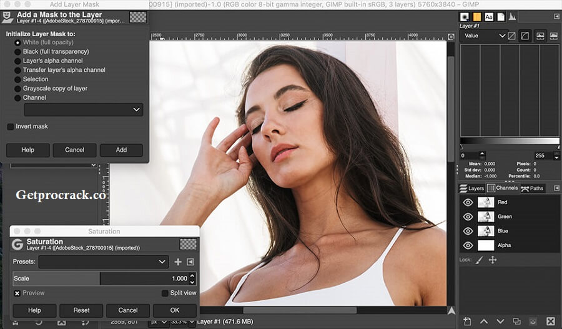Switch to the Channels tab
This screenshot has height=329, width=562.
tap(503, 188)
